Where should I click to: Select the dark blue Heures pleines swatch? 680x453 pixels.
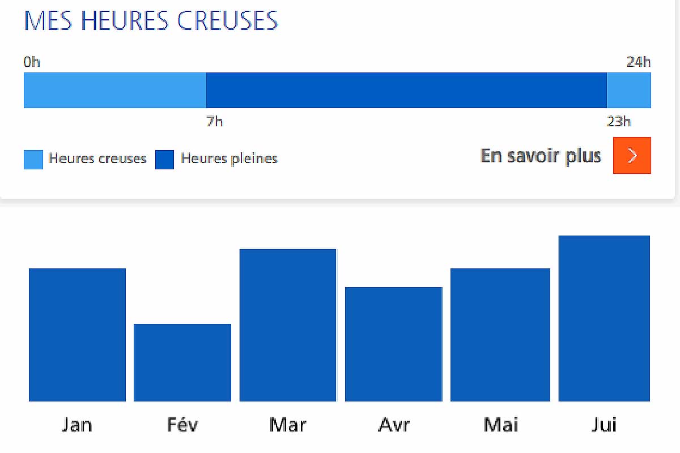click(x=164, y=160)
